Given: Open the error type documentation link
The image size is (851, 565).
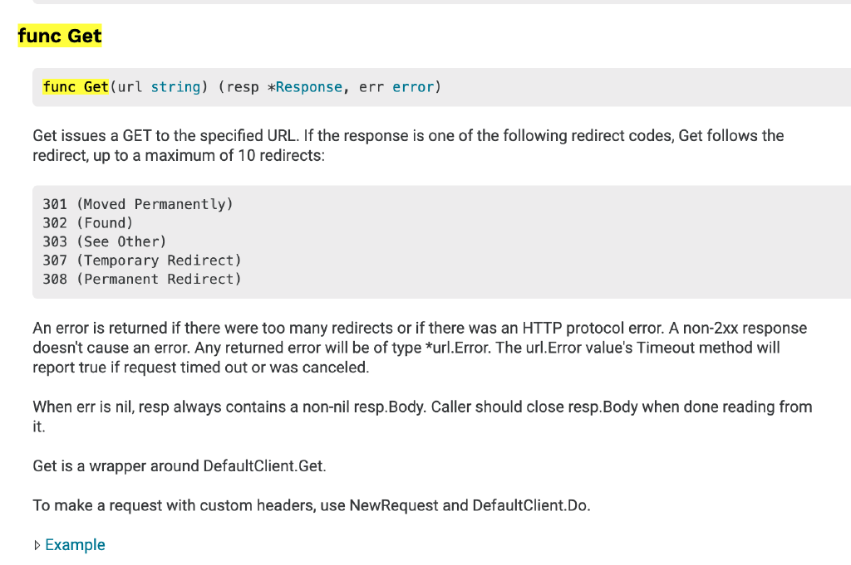Looking at the screenshot, I should pos(413,86).
